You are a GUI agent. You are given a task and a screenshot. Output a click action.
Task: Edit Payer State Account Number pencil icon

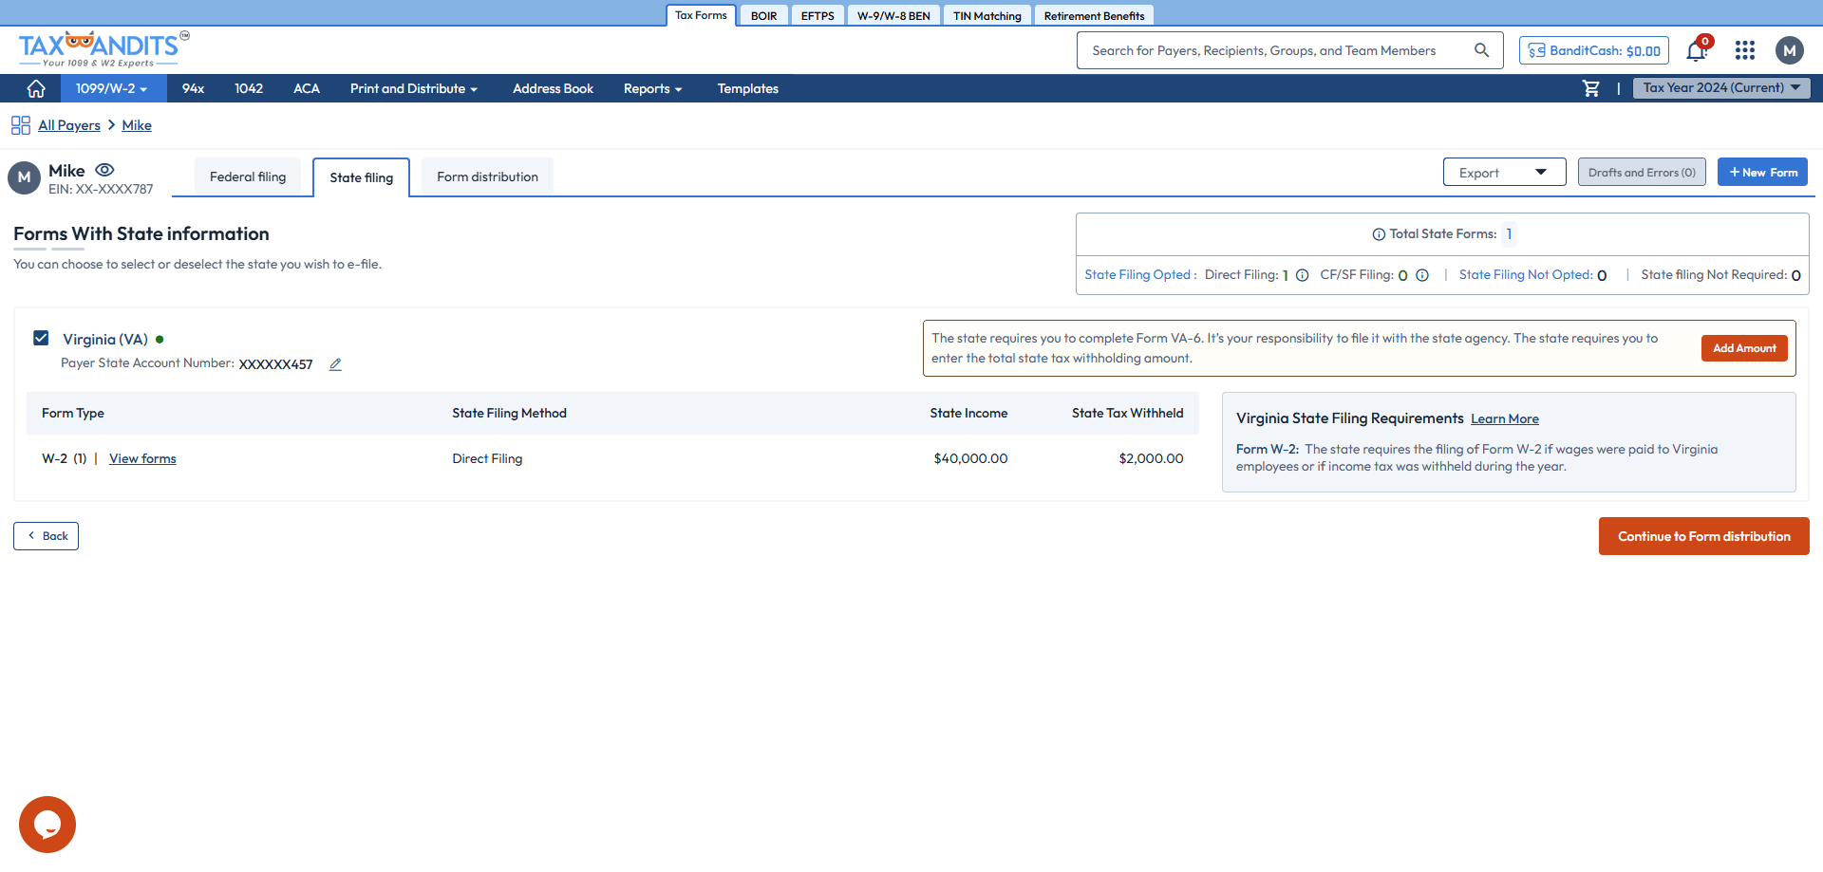pyautogui.click(x=335, y=364)
